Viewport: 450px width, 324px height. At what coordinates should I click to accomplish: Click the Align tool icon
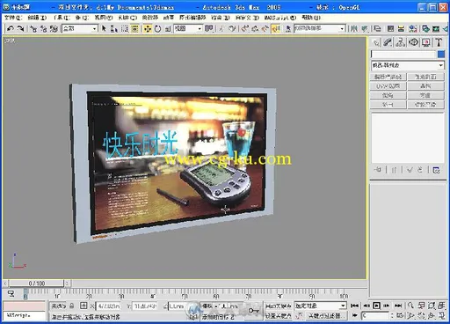pos(365,28)
